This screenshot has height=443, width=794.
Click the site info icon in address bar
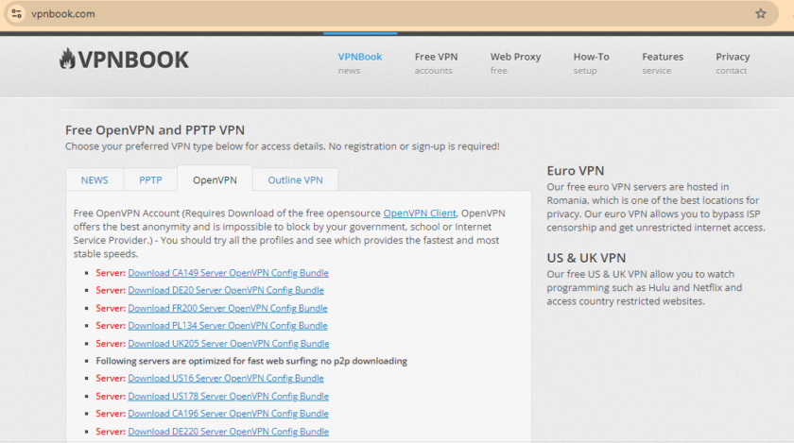pos(16,14)
